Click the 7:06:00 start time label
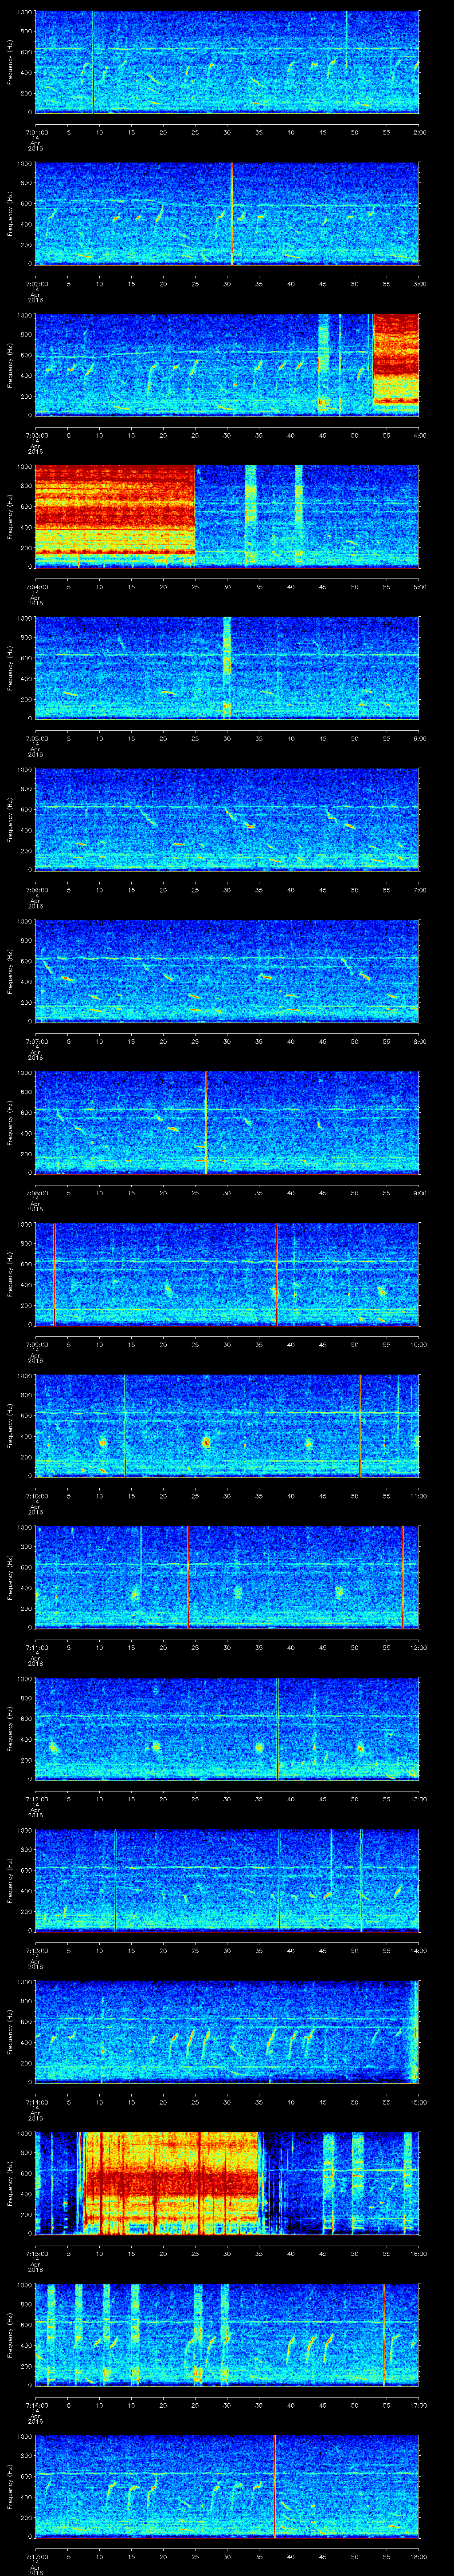Viewport: 454px width, 2576px height. [36, 889]
